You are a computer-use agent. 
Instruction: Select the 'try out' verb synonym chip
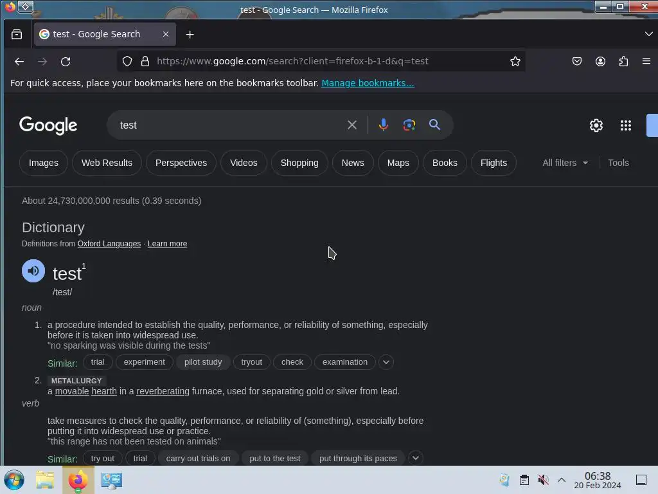pyautogui.click(x=102, y=458)
